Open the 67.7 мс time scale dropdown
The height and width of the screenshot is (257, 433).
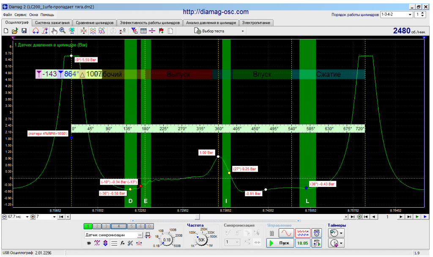coord(27,217)
